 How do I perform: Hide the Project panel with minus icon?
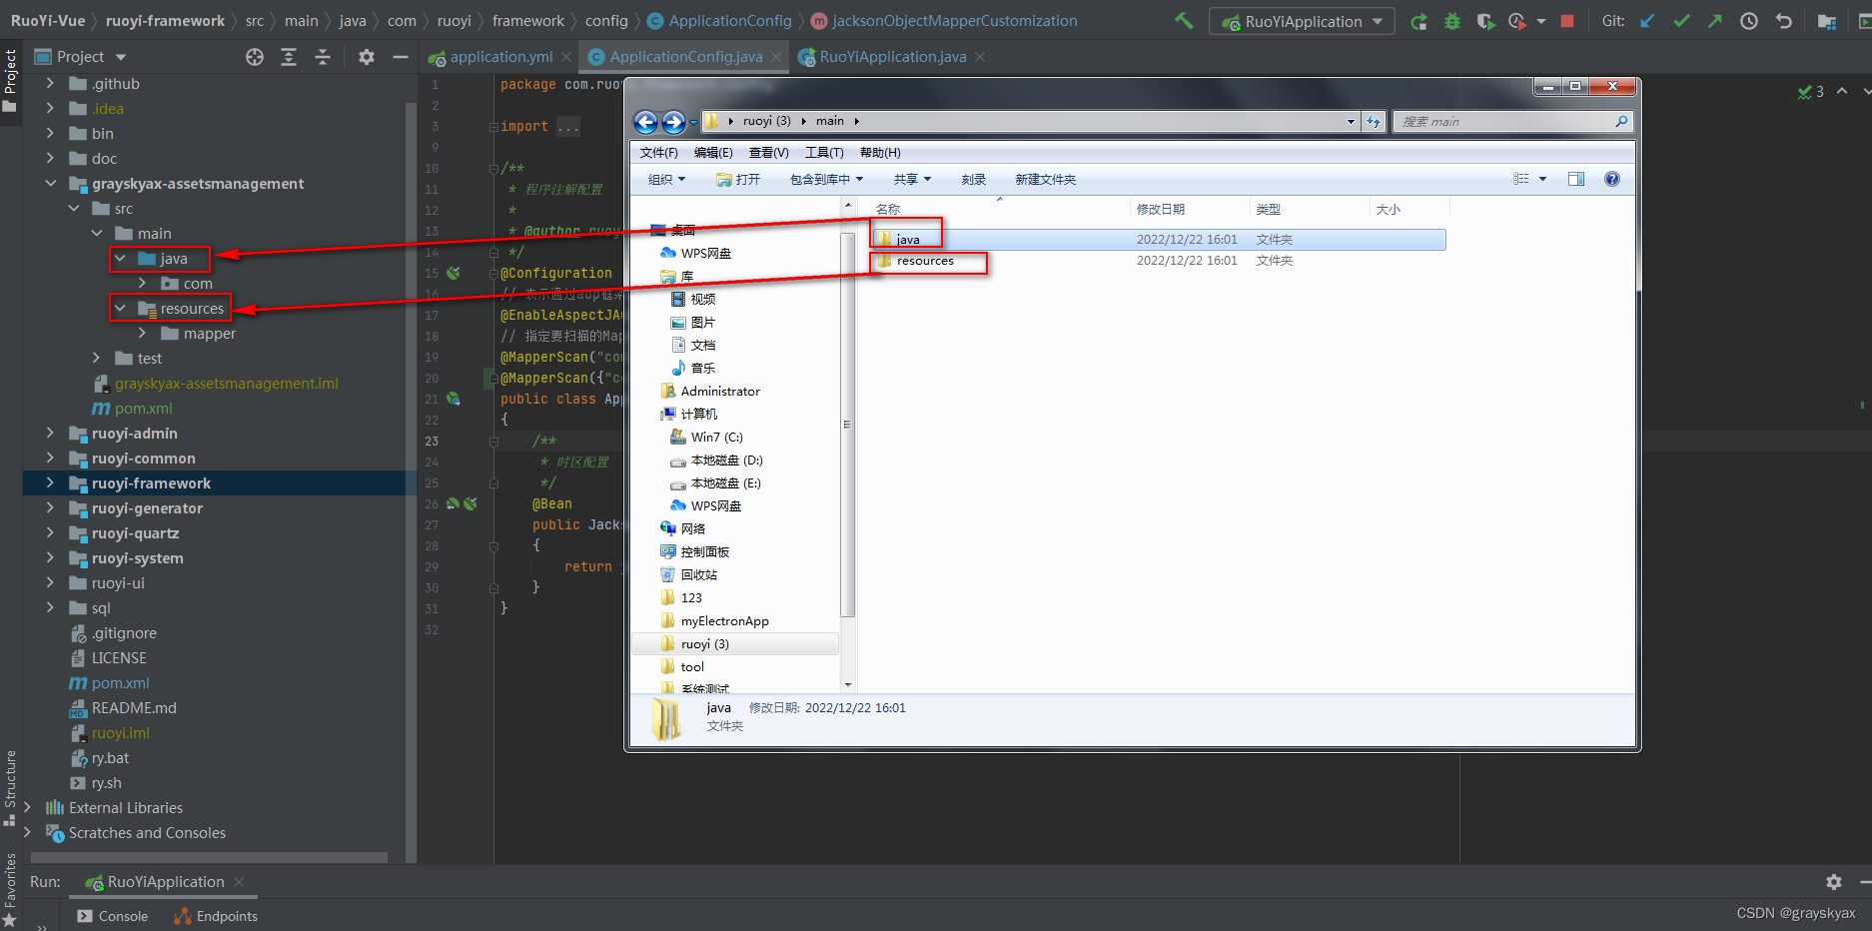tap(401, 57)
